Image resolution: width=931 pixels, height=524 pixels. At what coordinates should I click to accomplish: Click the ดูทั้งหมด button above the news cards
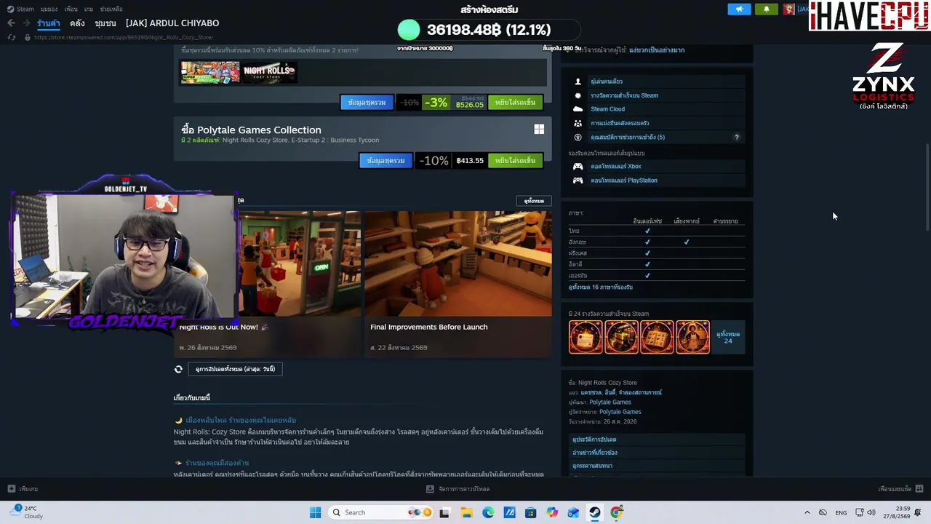[534, 201]
